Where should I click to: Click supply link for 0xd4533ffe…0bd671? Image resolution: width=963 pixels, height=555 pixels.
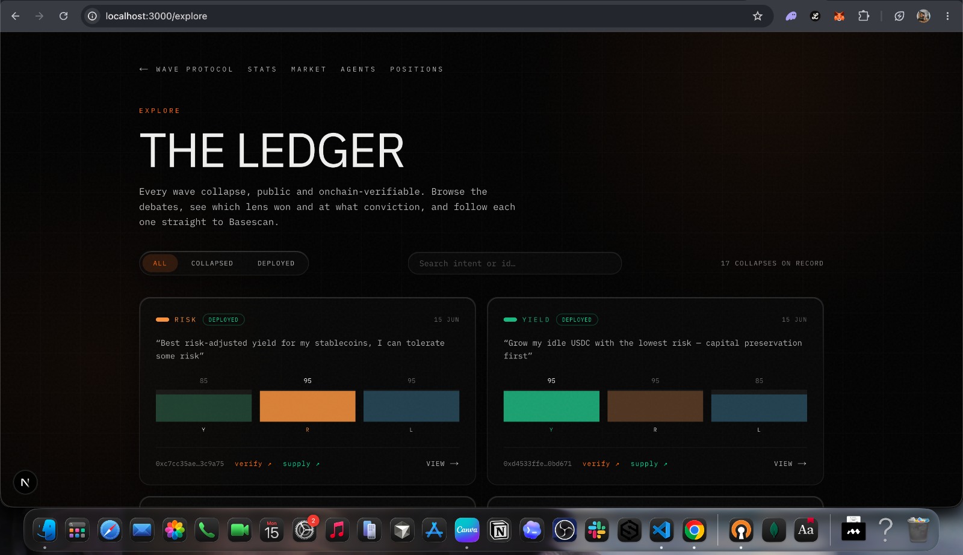[x=649, y=464]
